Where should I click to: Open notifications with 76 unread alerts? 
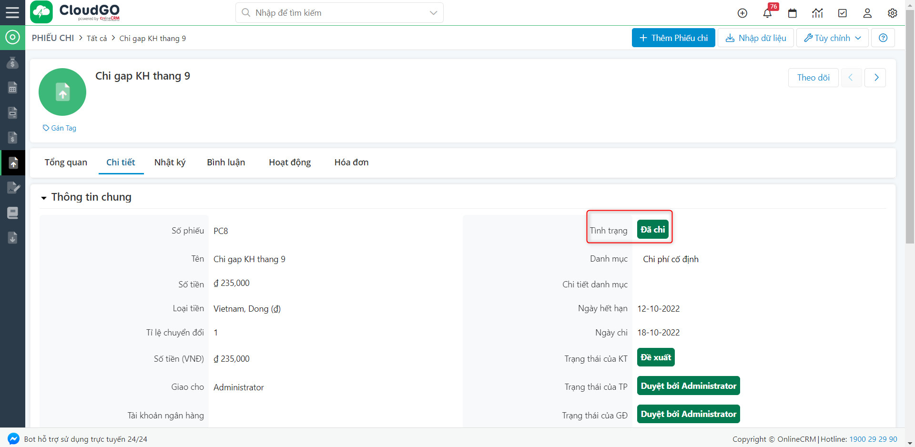pos(767,13)
